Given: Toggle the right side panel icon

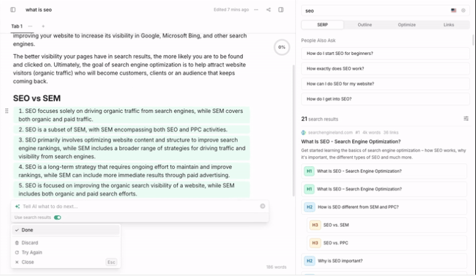Looking at the screenshot, I should click(x=281, y=10).
